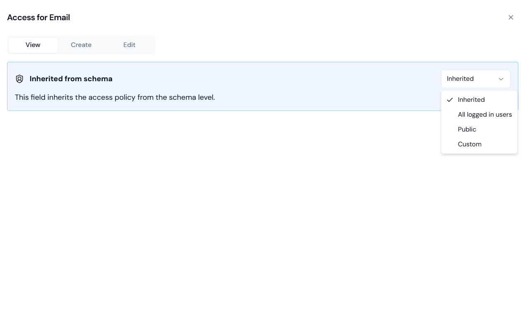Viewport: 527px width, 331px height.
Task: Mark Custom as the selected access level
Action: [x=469, y=144]
